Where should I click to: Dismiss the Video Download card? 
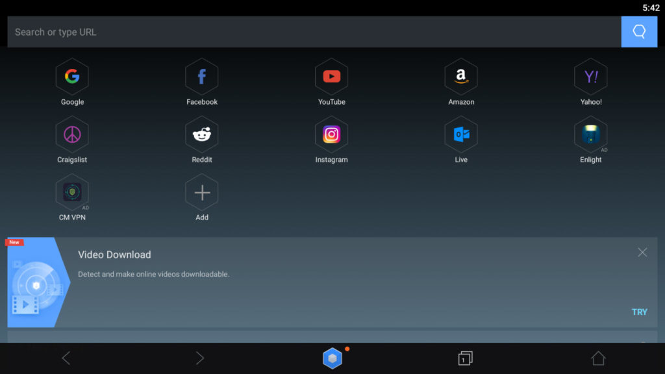(642, 253)
